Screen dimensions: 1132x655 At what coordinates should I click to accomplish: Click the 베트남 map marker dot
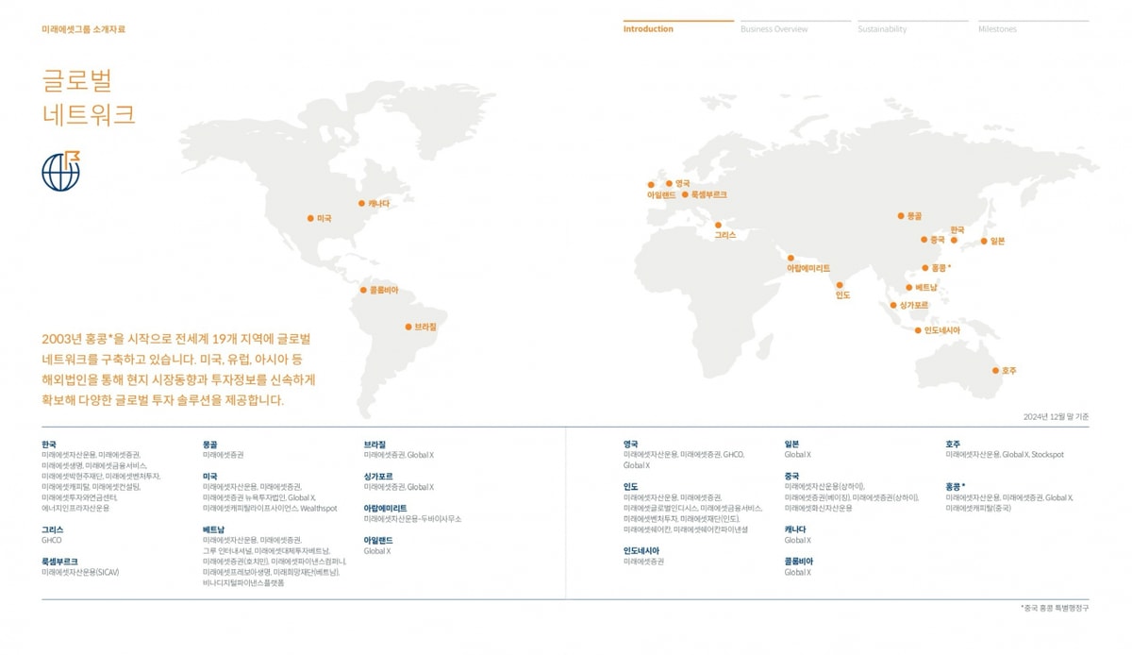pyautogui.click(x=908, y=287)
